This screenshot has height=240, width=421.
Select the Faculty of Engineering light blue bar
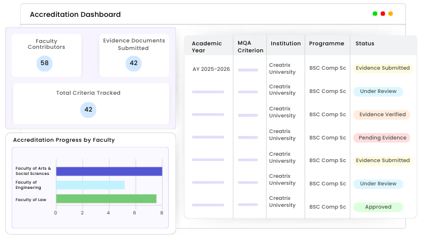pyautogui.click(x=90, y=185)
